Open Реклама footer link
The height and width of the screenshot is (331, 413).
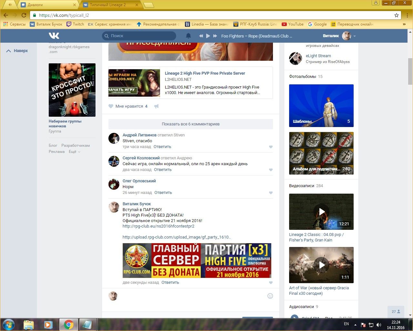[x=57, y=152]
